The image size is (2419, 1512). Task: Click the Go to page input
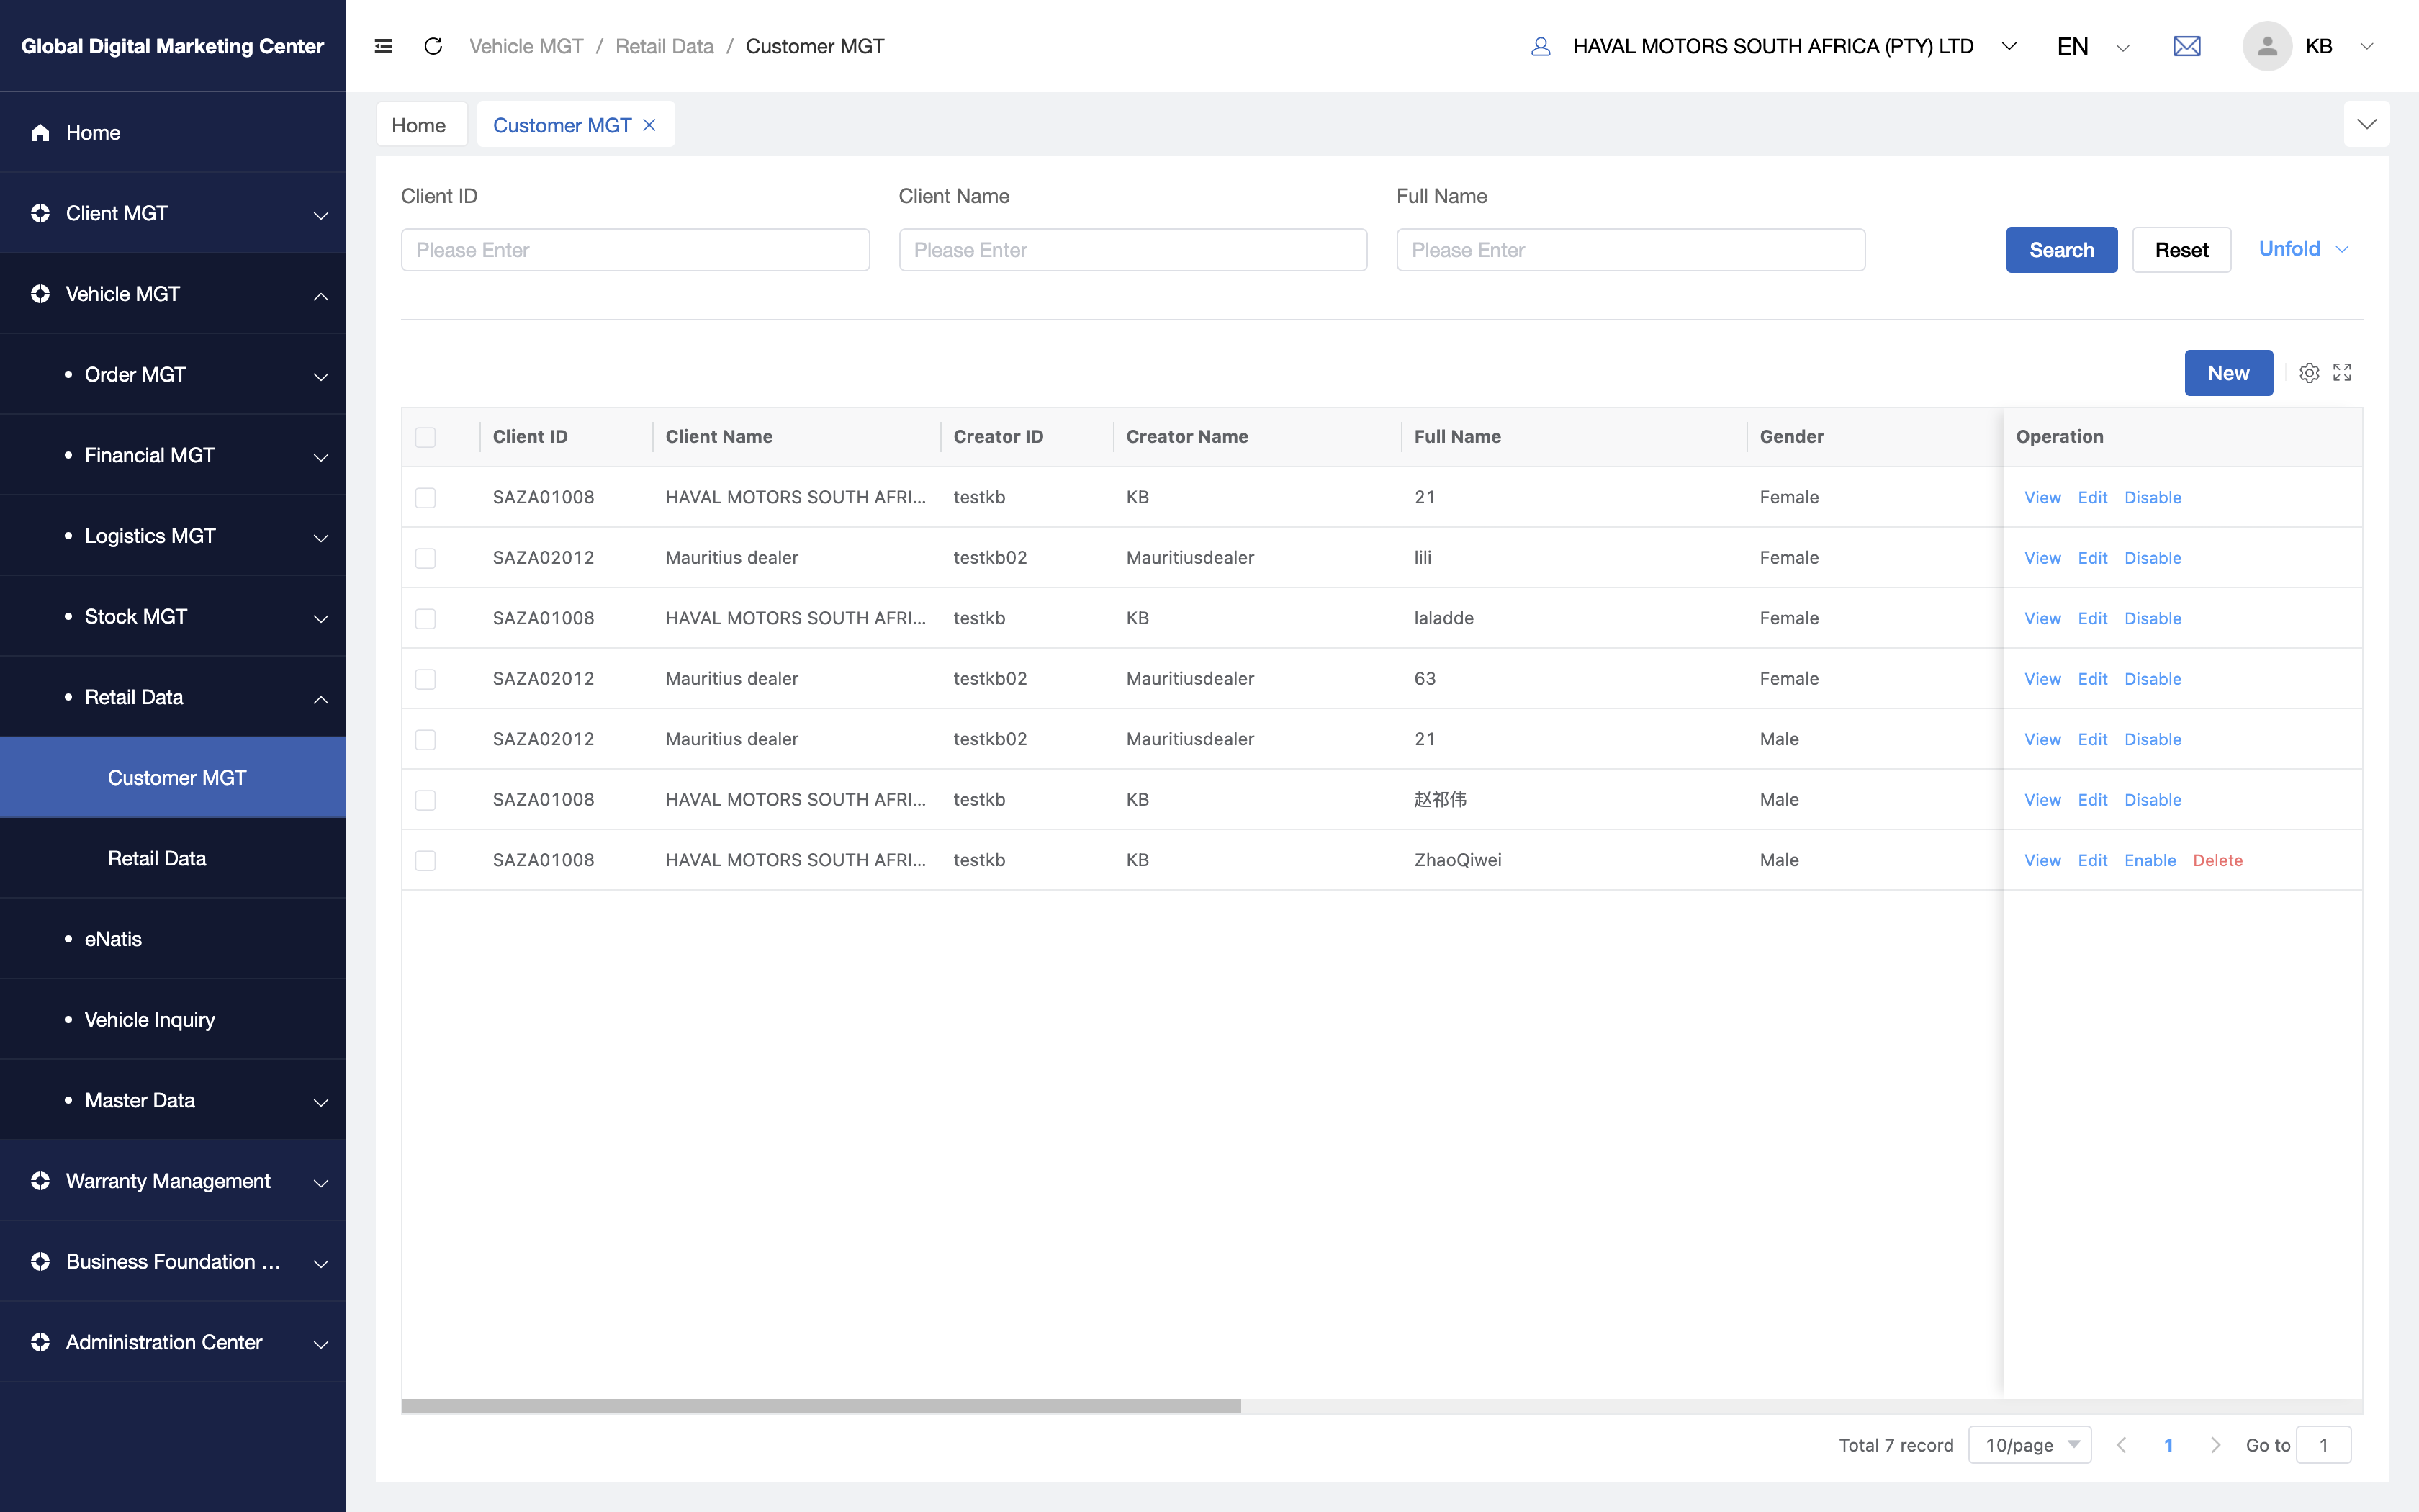tap(2323, 1445)
